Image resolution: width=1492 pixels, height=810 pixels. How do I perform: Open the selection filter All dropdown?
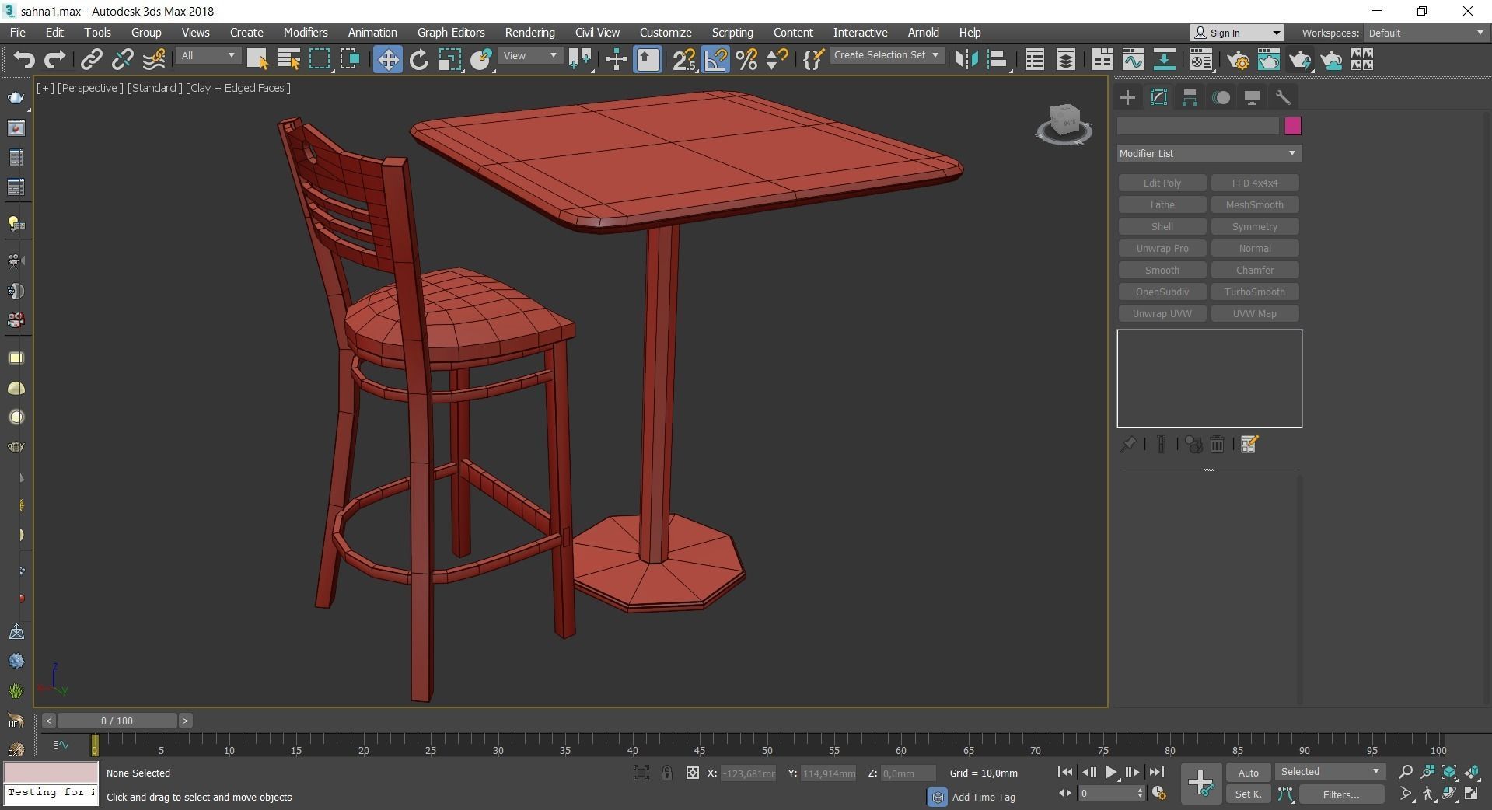[x=208, y=56]
